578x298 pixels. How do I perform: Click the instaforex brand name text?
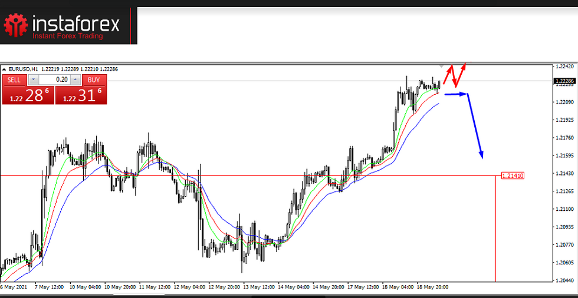tap(75, 24)
